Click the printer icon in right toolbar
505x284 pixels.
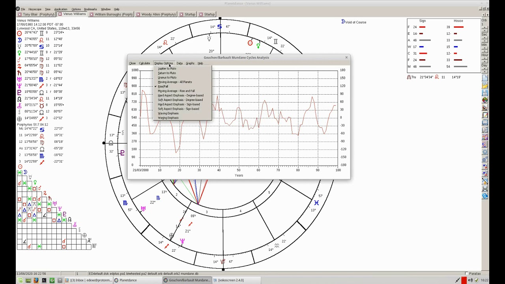[x=485, y=188]
